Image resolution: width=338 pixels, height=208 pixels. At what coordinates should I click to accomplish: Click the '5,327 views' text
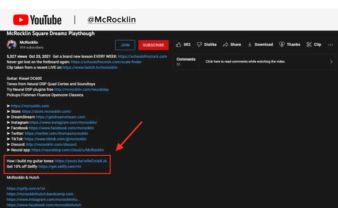(x=17, y=57)
